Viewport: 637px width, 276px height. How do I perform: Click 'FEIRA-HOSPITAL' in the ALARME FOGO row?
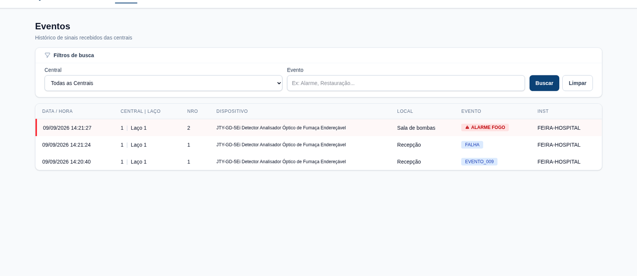tap(559, 128)
